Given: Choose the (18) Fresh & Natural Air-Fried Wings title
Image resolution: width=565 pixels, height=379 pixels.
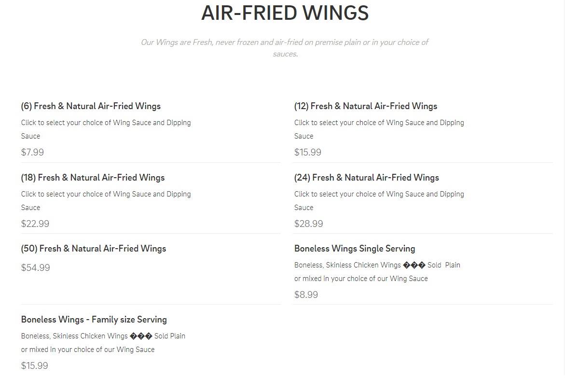Looking at the screenshot, I should 93,178.
